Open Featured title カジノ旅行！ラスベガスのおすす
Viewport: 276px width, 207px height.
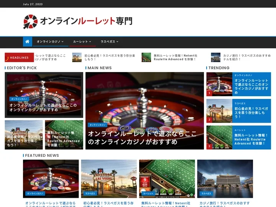click(x=225, y=204)
